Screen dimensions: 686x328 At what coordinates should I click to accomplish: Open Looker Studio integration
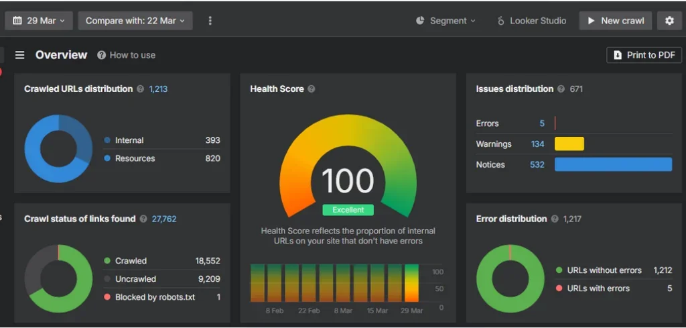click(x=531, y=21)
